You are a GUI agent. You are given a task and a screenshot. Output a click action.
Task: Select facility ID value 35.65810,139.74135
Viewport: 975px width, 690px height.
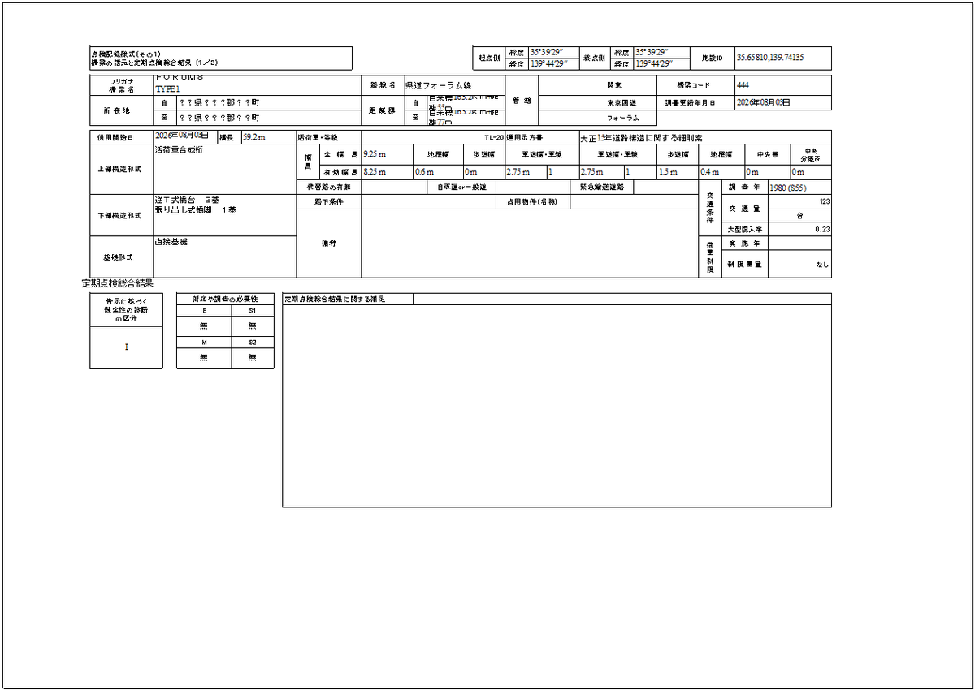point(770,58)
